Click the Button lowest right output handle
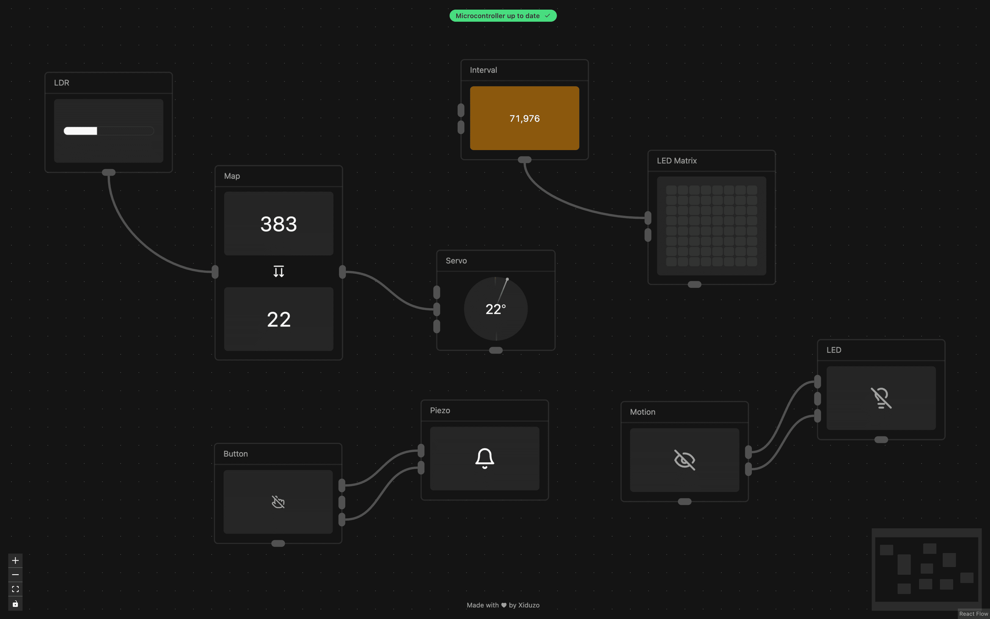 (x=342, y=520)
